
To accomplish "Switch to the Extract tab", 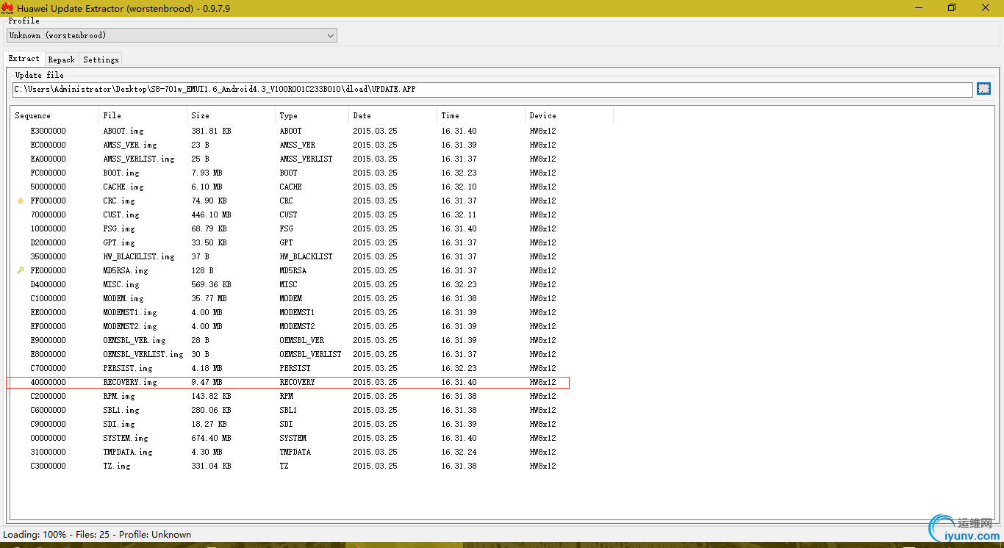I will (x=24, y=59).
